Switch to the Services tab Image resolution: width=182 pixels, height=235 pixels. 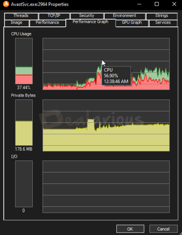(x=163, y=23)
